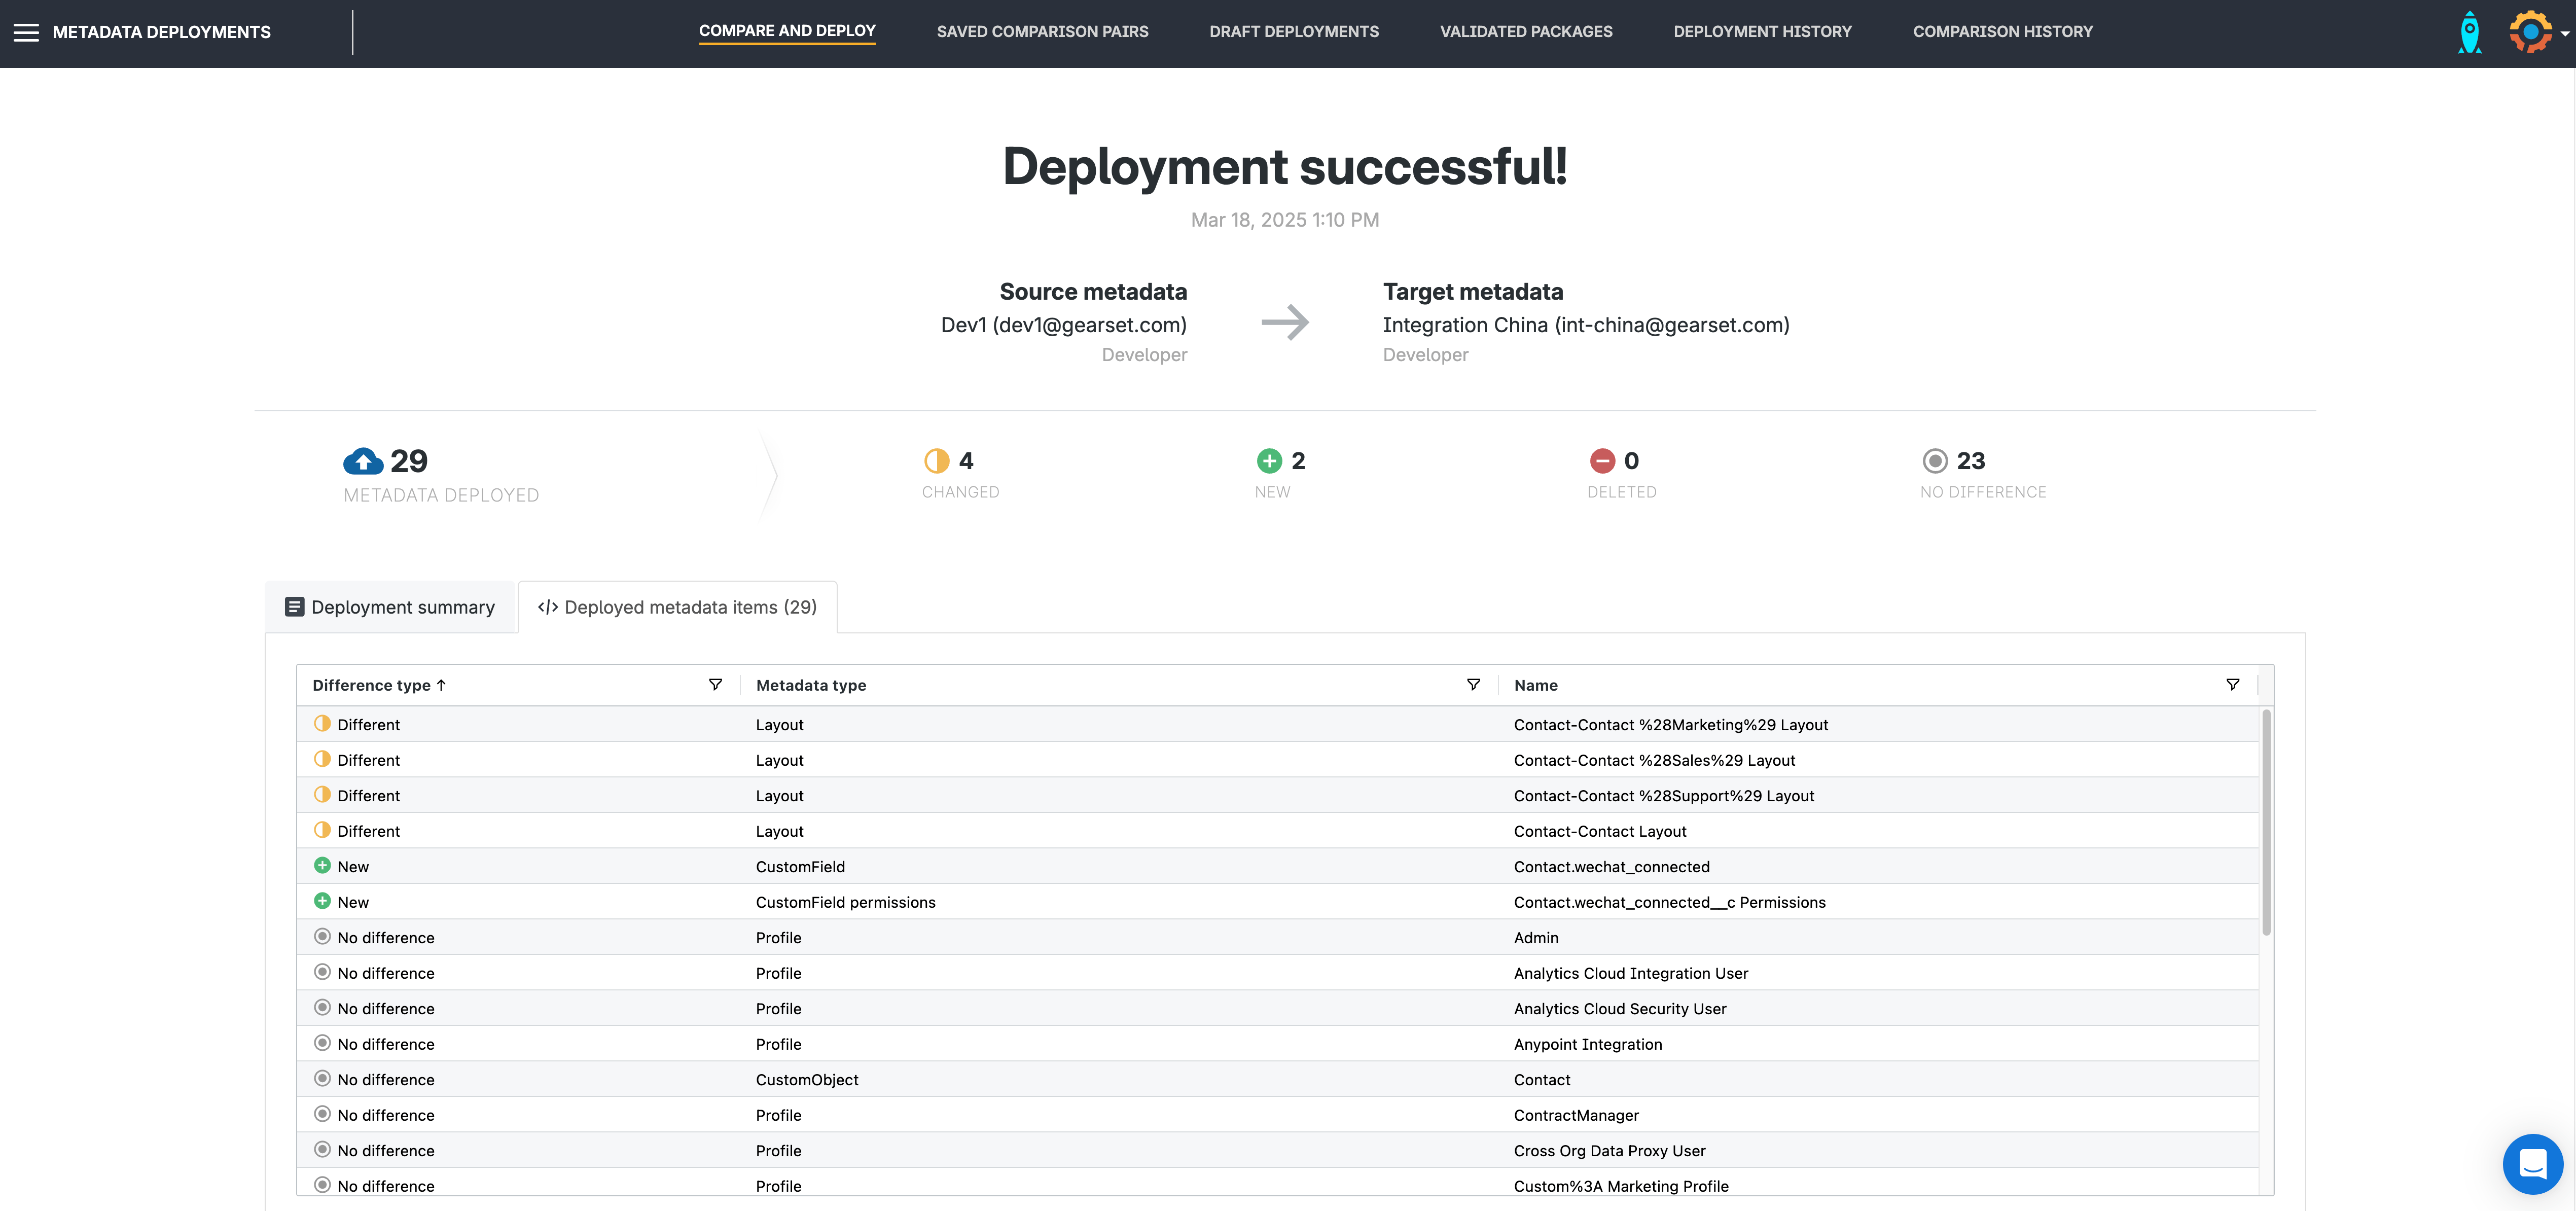Select Deployed metadata items (29) tab

pyautogui.click(x=677, y=607)
